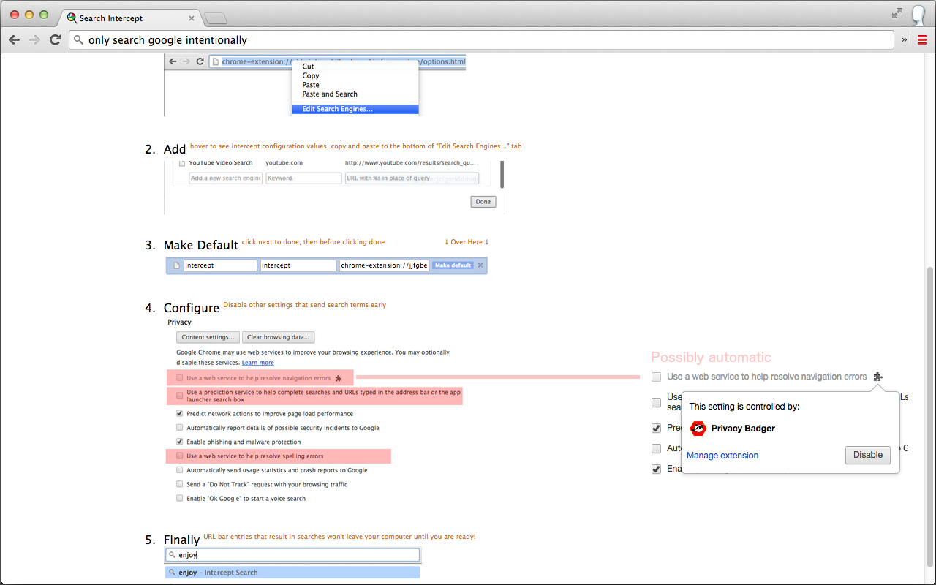
Task: Select the 'enjoy – Intercept Search' suggestion
Action: point(292,573)
